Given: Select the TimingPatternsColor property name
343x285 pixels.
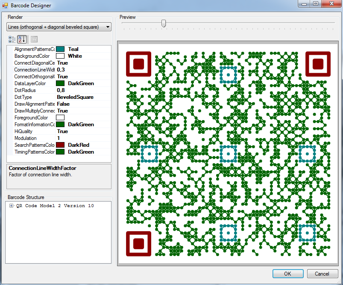Looking at the screenshot, I should coord(35,152).
